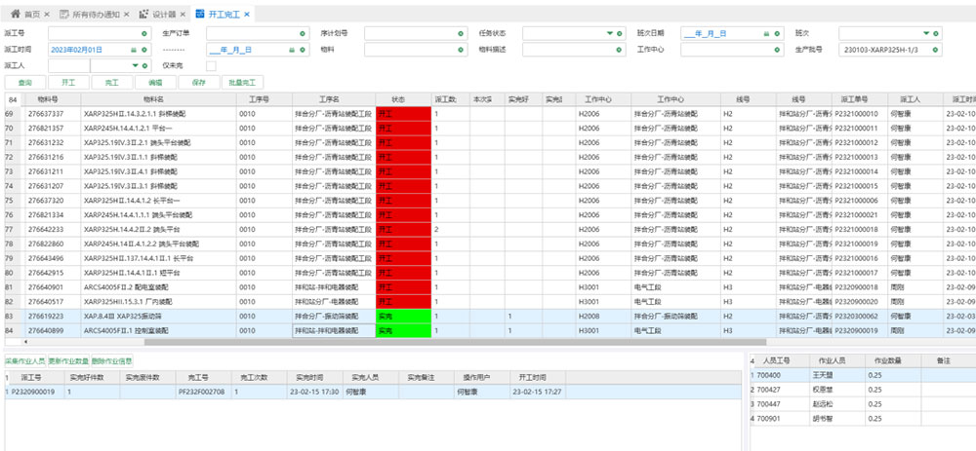Screen dimensions: 976x451
Task: Open calendar picker for 派工时间 start date
Action: pos(133,49)
